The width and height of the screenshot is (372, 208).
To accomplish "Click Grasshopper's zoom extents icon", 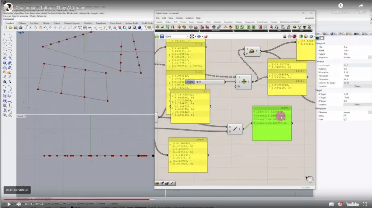I will tap(192, 36).
